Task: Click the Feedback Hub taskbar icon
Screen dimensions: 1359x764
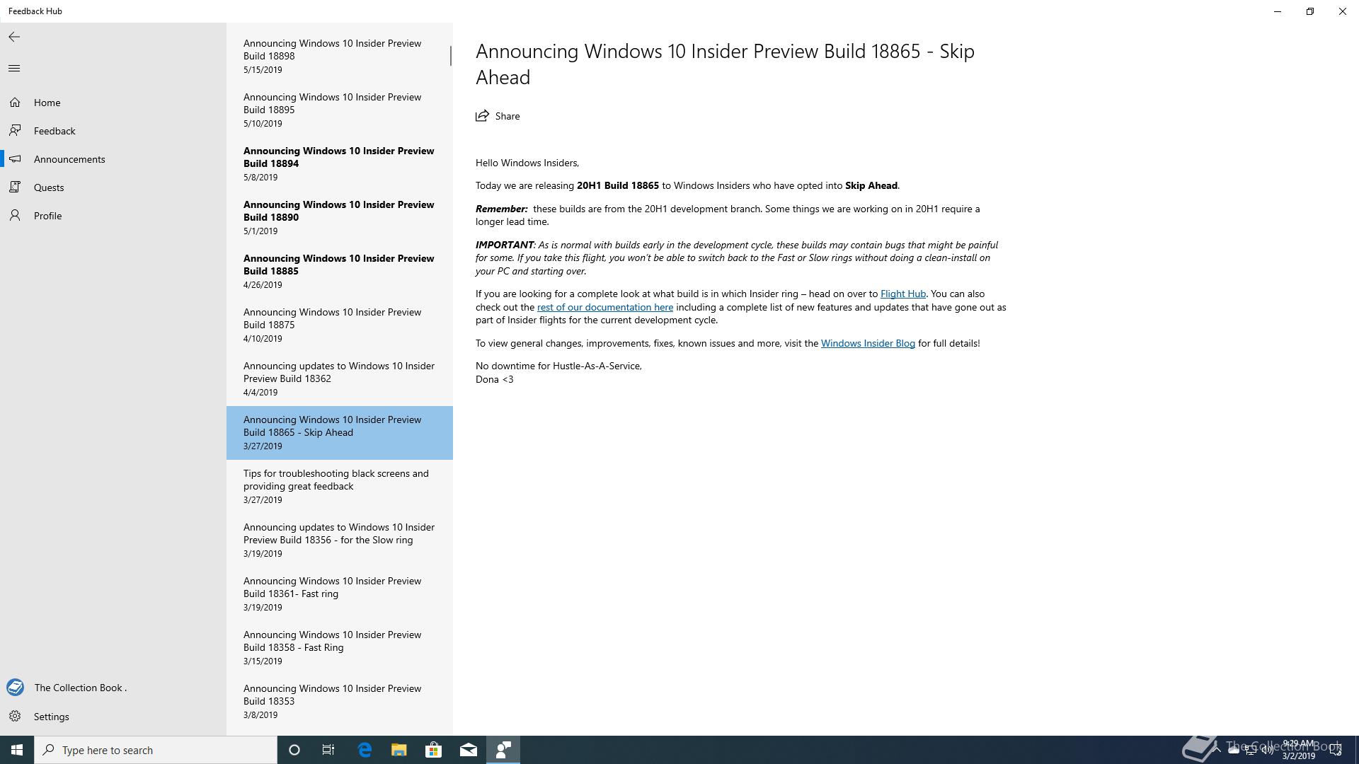Action: pos(503,750)
